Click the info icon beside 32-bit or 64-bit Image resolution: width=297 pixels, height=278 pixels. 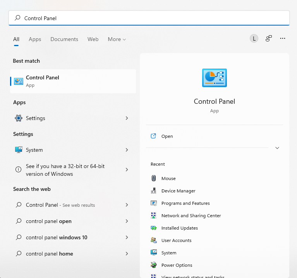click(18, 169)
